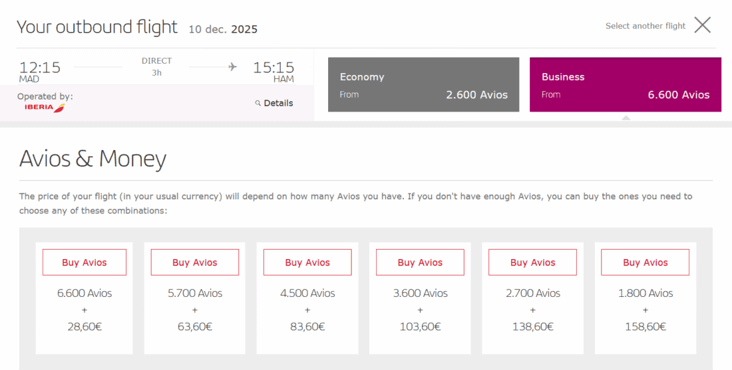
Task: Click the 10 dec. 2025 flight date
Action: pyautogui.click(x=223, y=29)
